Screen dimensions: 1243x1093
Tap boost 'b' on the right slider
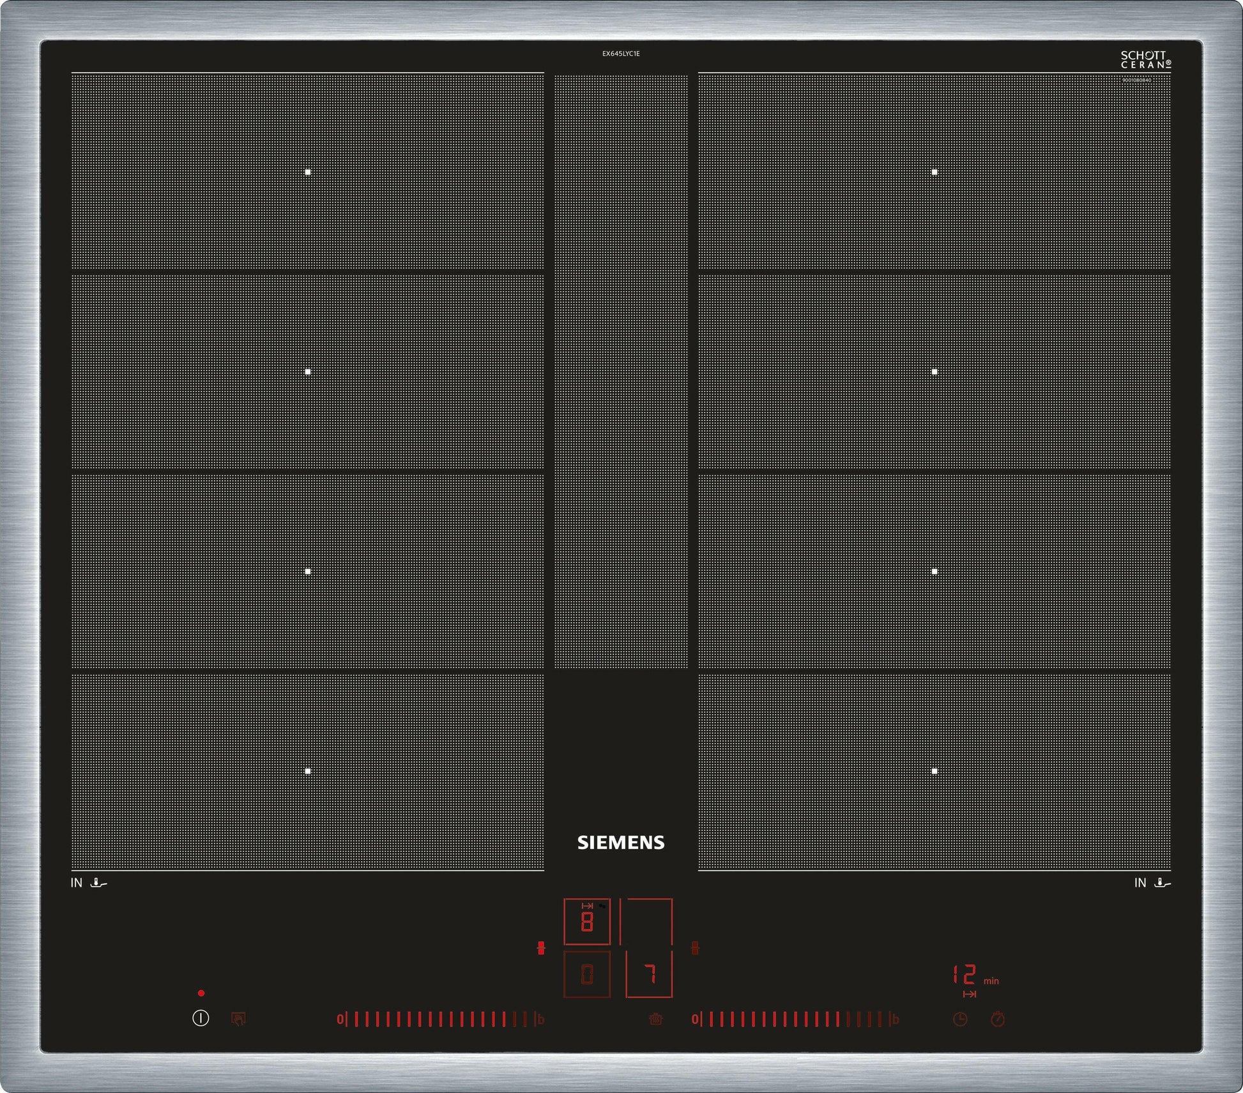(896, 1020)
